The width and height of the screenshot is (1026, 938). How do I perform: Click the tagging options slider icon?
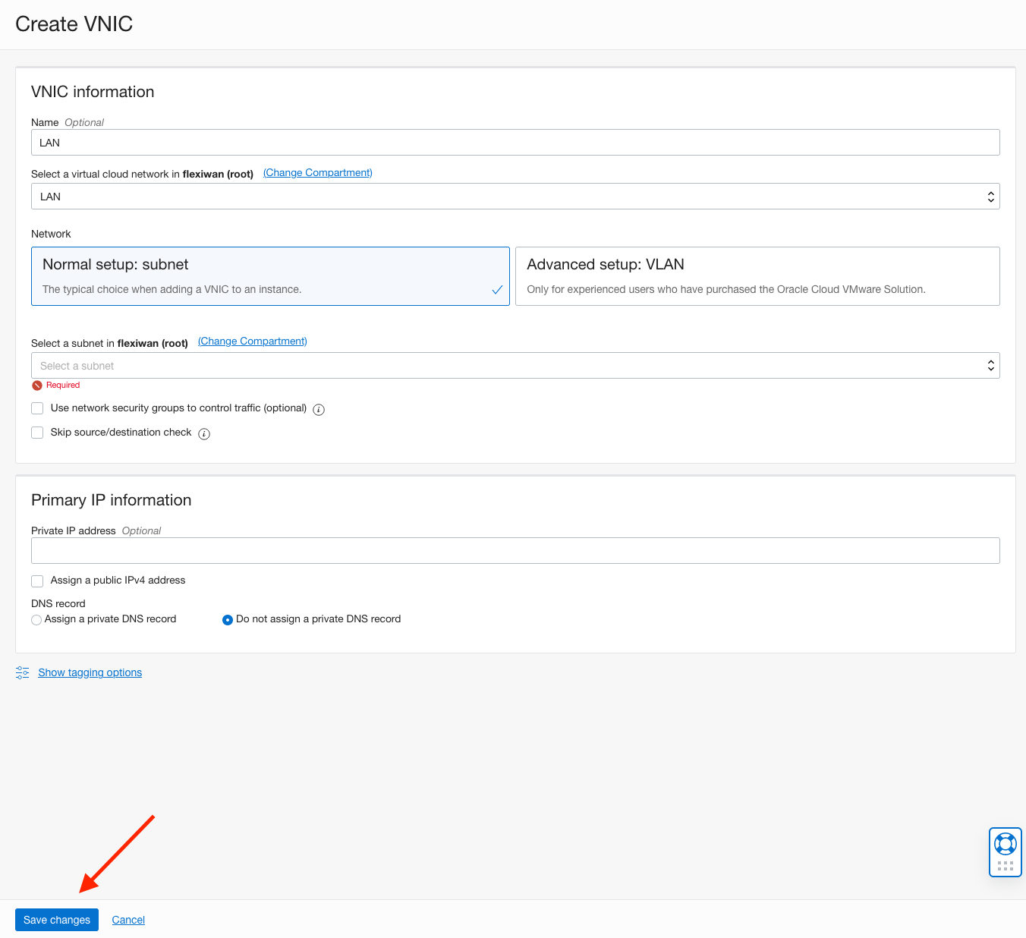pos(23,673)
